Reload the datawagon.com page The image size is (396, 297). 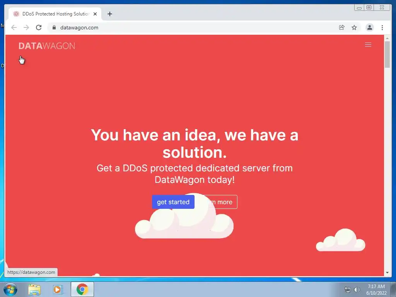pos(39,27)
